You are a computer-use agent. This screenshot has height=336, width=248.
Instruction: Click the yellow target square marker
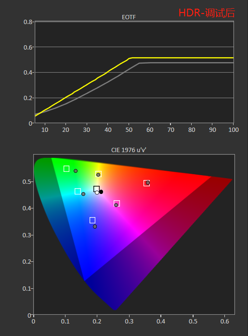pos(98,174)
